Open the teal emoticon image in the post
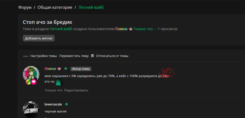The width and height of the screenshot is (245, 118). click(x=59, y=82)
